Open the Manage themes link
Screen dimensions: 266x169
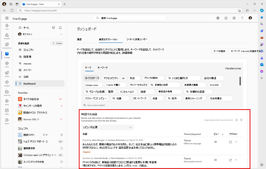click(x=233, y=69)
